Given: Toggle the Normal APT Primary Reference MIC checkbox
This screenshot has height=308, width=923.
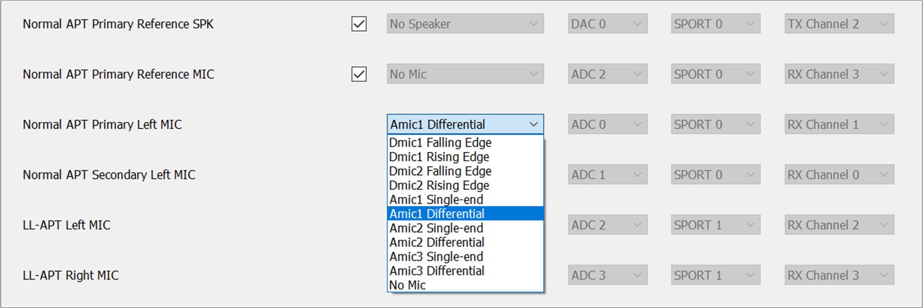Looking at the screenshot, I should (359, 74).
